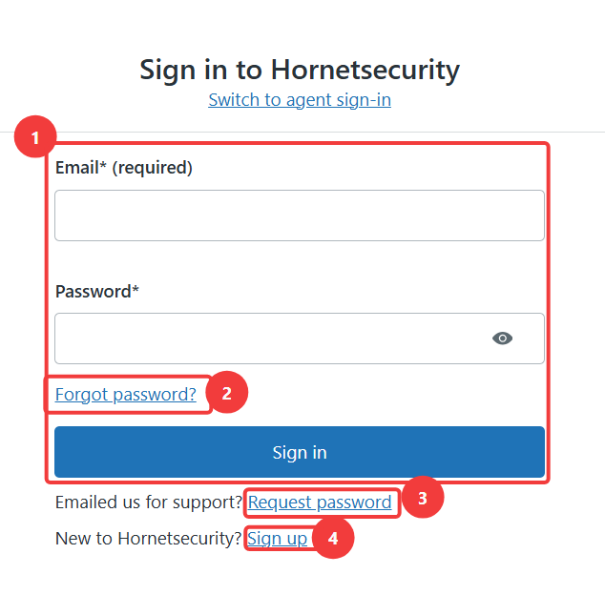The height and width of the screenshot is (595, 605).
Task: Click the New to Hornetsecurity? text
Action: click(x=148, y=539)
